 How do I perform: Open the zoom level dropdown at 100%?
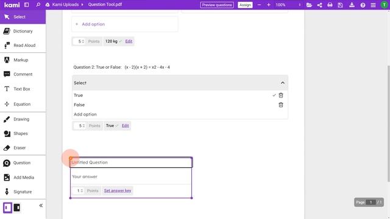288,5
